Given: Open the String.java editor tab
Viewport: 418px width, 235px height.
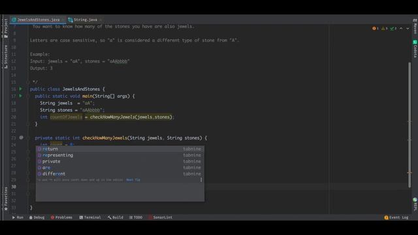Looking at the screenshot, I should click(x=86, y=20).
